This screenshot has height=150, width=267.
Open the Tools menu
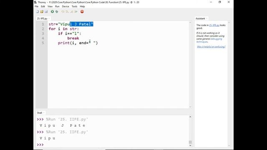click(74, 6)
